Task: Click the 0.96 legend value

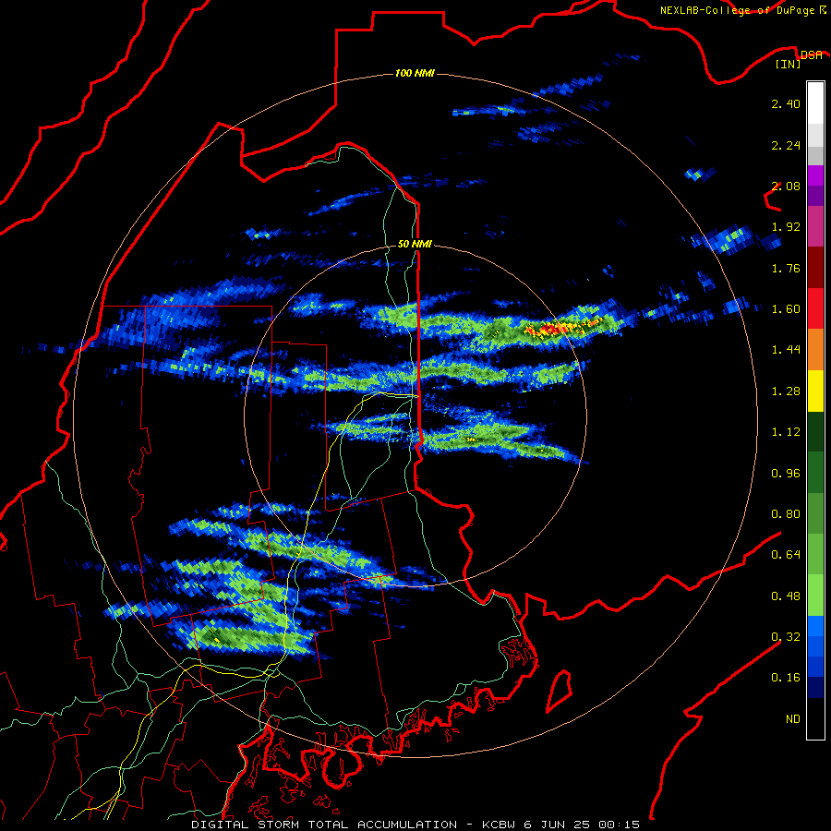Action: [x=786, y=474]
